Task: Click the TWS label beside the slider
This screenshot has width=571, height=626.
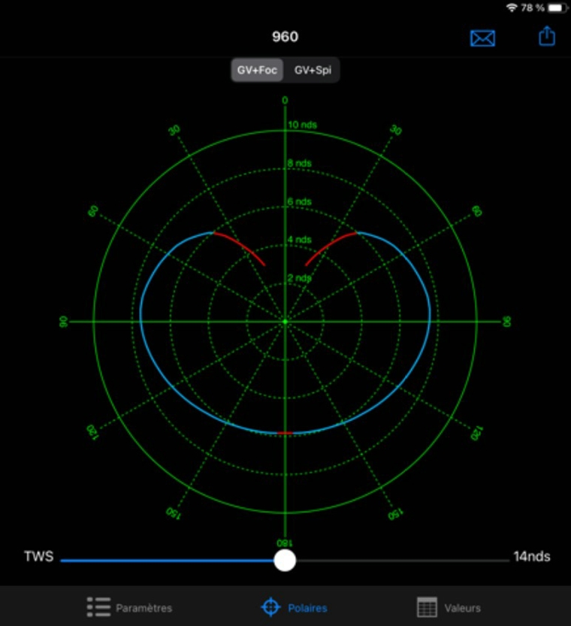Action: click(x=38, y=557)
